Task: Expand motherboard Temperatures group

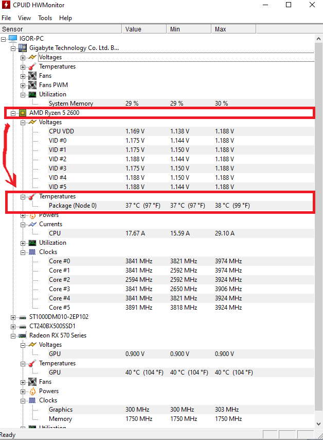Action: coord(23,67)
